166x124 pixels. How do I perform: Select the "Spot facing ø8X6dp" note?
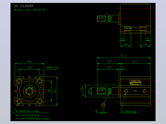click(x=28, y=115)
